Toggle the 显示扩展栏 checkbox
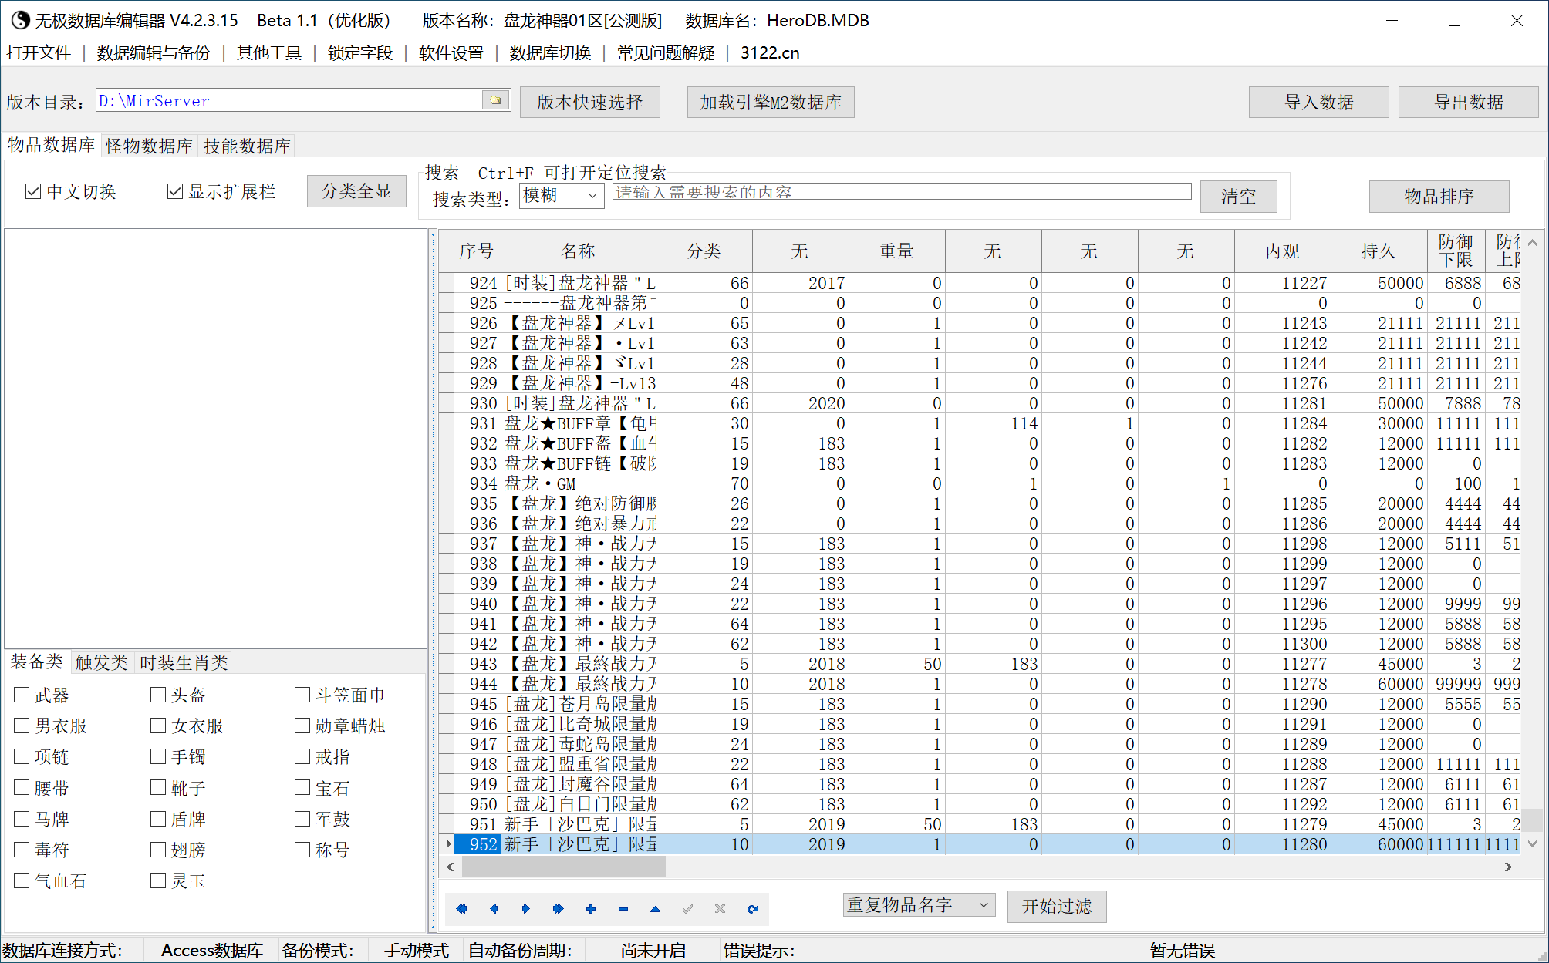Viewport: 1549px width, 963px height. point(175,191)
